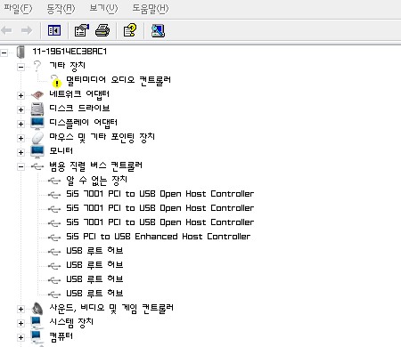Open the 보기(V) menu

pos(103,8)
